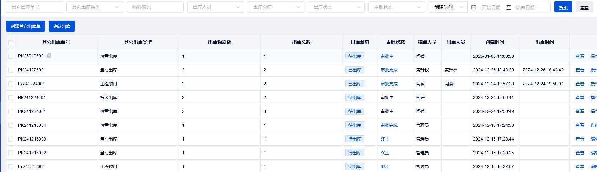Click the 物料编码 input field
The width and height of the screenshot is (597, 172).
[155, 7]
